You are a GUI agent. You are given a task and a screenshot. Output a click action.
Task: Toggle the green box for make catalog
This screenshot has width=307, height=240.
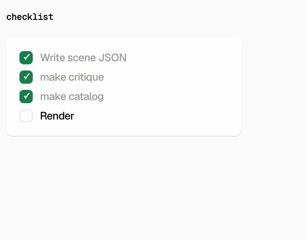coord(26,97)
